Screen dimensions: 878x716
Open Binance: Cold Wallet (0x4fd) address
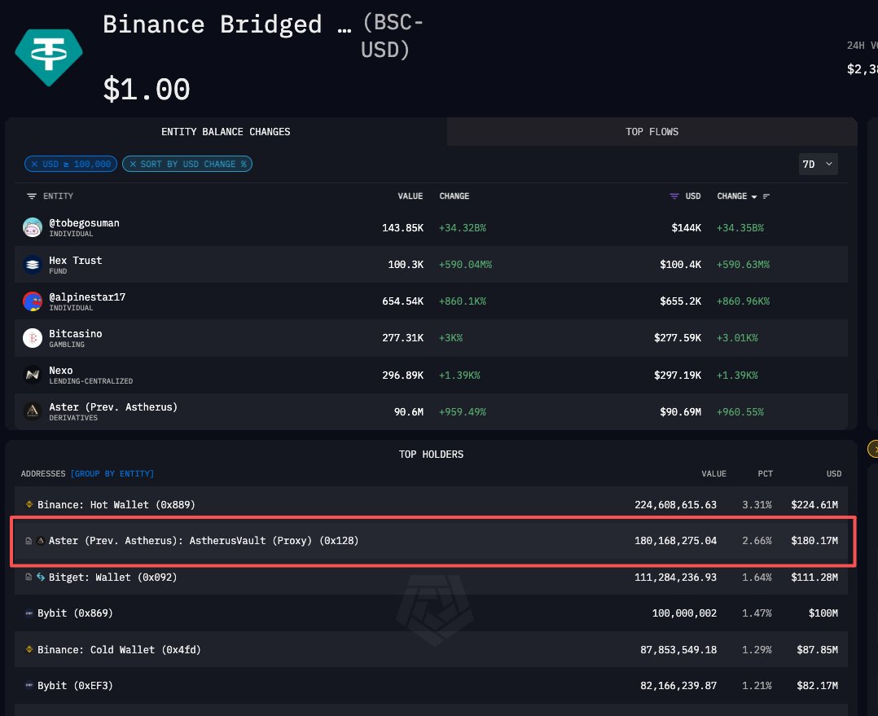coord(119,649)
